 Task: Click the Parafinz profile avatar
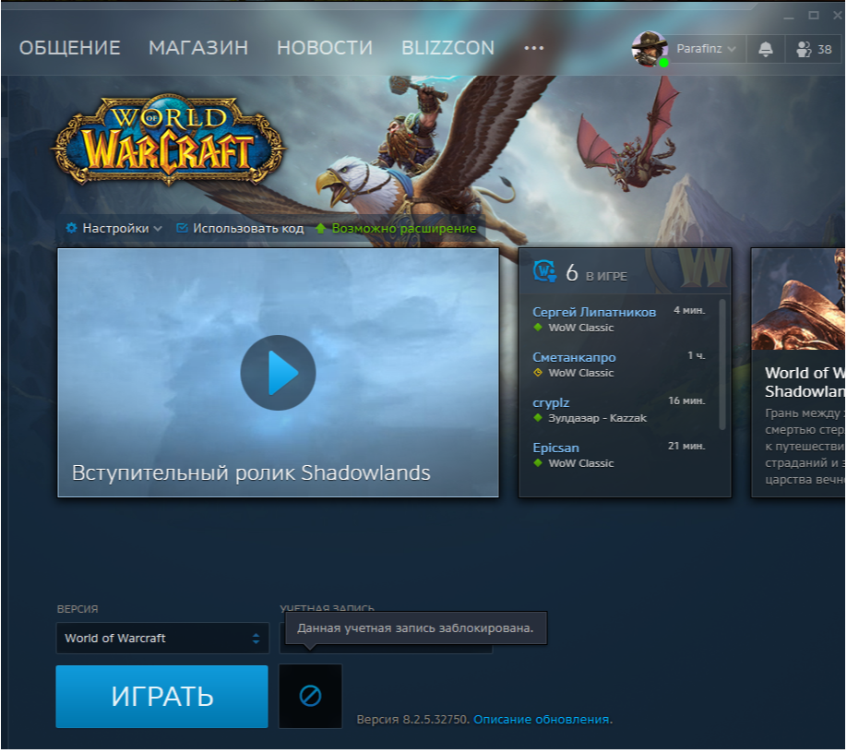pos(650,49)
